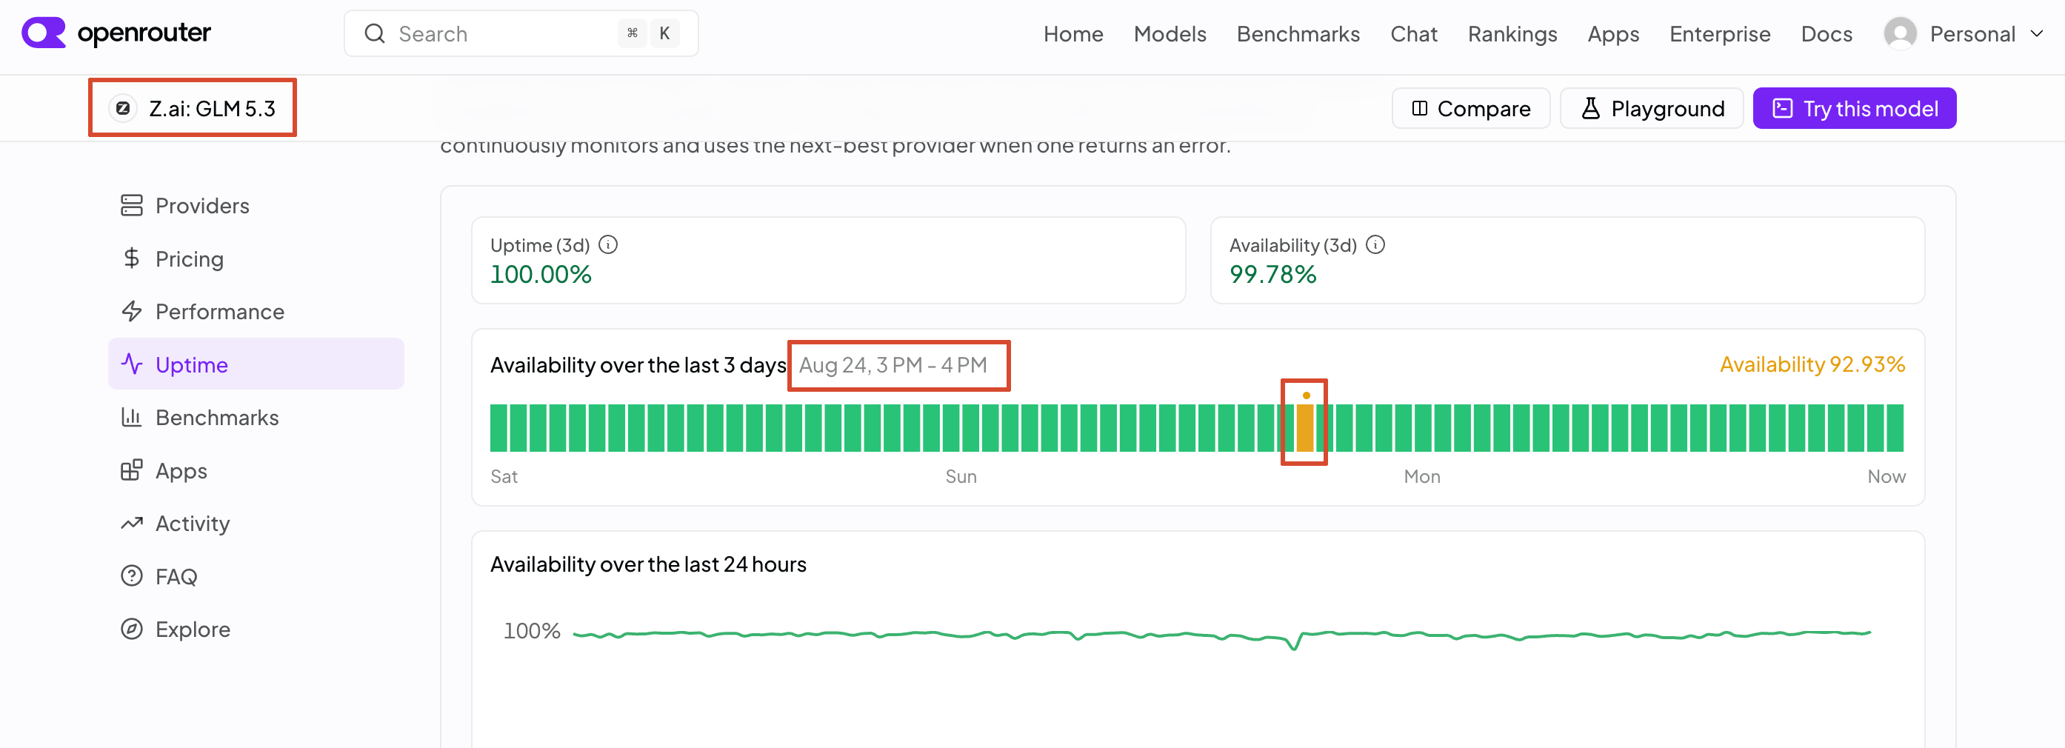Select Explore in sidebar
Screen dimensions: 2065x748
[x=256, y=630]
